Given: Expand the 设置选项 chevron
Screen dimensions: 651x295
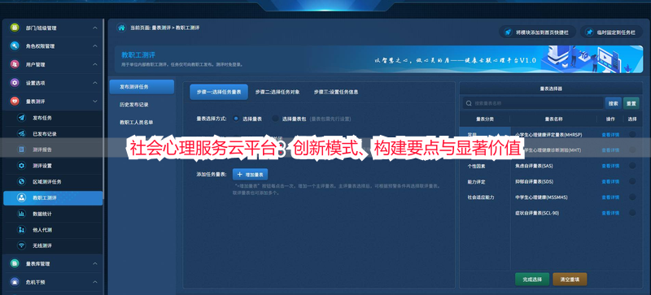Looking at the screenshot, I should tap(95, 83).
